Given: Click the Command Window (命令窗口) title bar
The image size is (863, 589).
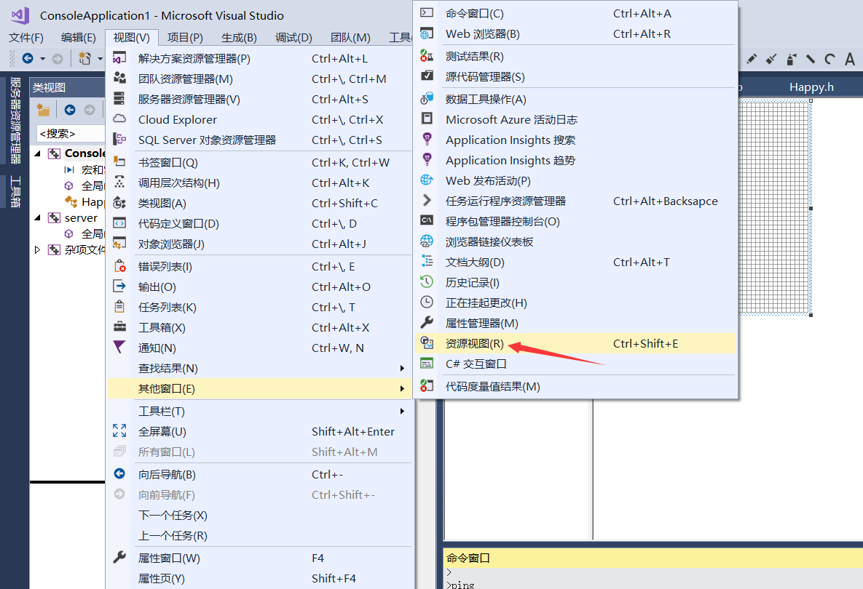Looking at the screenshot, I should (x=653, y=558).
